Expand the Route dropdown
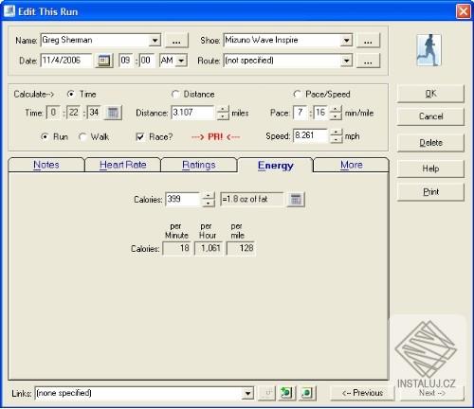Viewport: 474px width, 409px height. [x=347, y=61]
